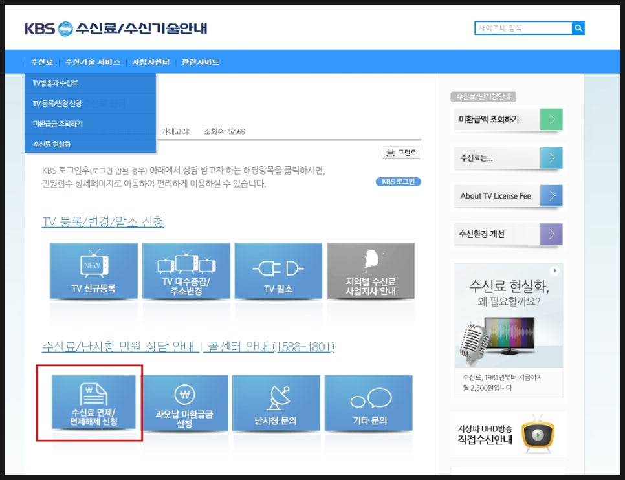The height and width of the screenshot is (480, 625).
Task: Open 수신료 면제/면제해제 신청 tile
Action: pos(94,402)
